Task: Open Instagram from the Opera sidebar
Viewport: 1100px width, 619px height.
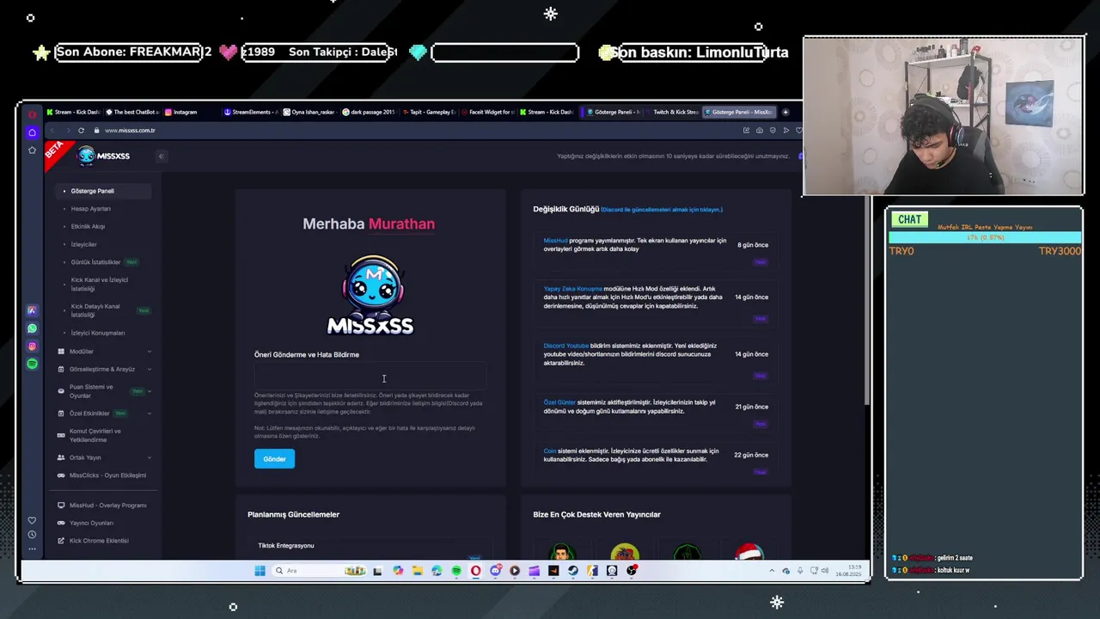Action: pos(32,346)
